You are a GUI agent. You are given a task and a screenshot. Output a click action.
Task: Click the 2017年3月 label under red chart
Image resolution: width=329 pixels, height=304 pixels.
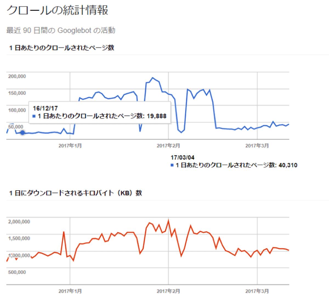click(257, 291)
